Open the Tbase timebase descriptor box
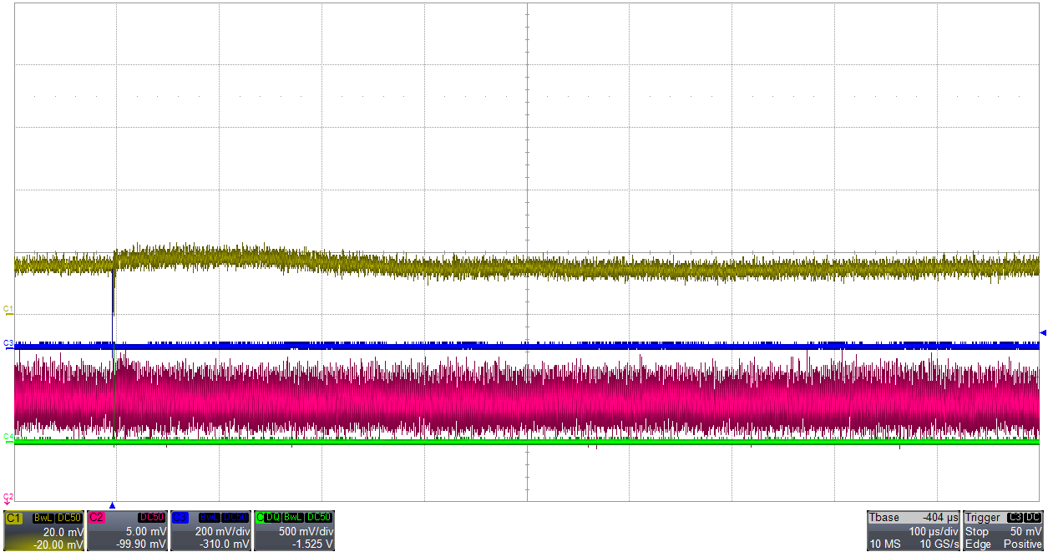The image size is (1048, 552). click(914, 530)
